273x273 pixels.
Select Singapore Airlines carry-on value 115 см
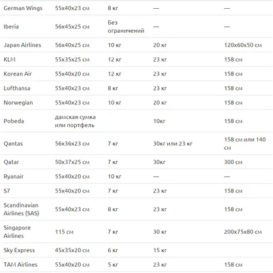coord(64,232)
